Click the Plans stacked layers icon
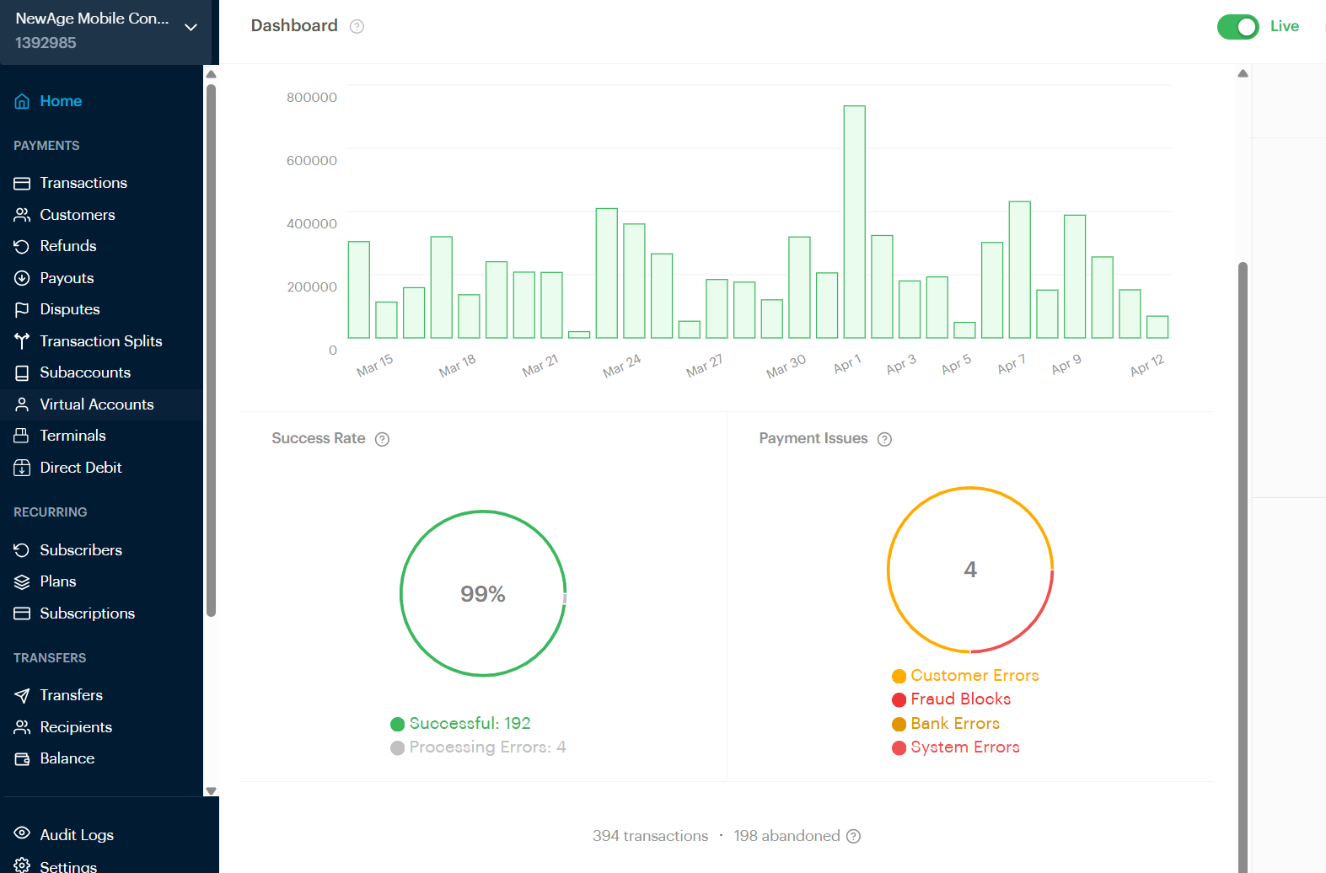1326x873 pixels. [x=22, y=581]
